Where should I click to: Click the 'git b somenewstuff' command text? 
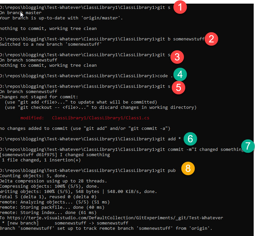[179, 39]
